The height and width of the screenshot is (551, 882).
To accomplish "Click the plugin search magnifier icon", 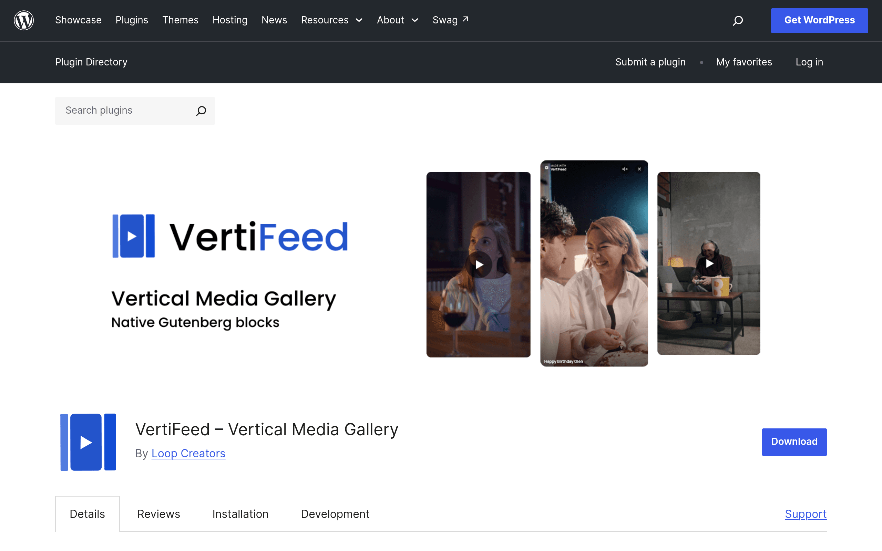I will (201, 111).
